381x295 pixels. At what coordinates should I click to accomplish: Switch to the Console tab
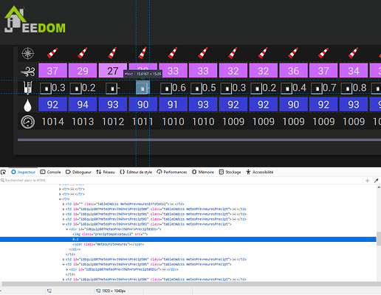click(50, 172)
